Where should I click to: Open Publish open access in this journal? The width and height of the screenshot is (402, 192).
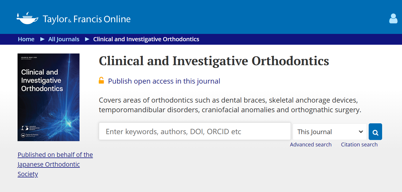click(164, 81)
